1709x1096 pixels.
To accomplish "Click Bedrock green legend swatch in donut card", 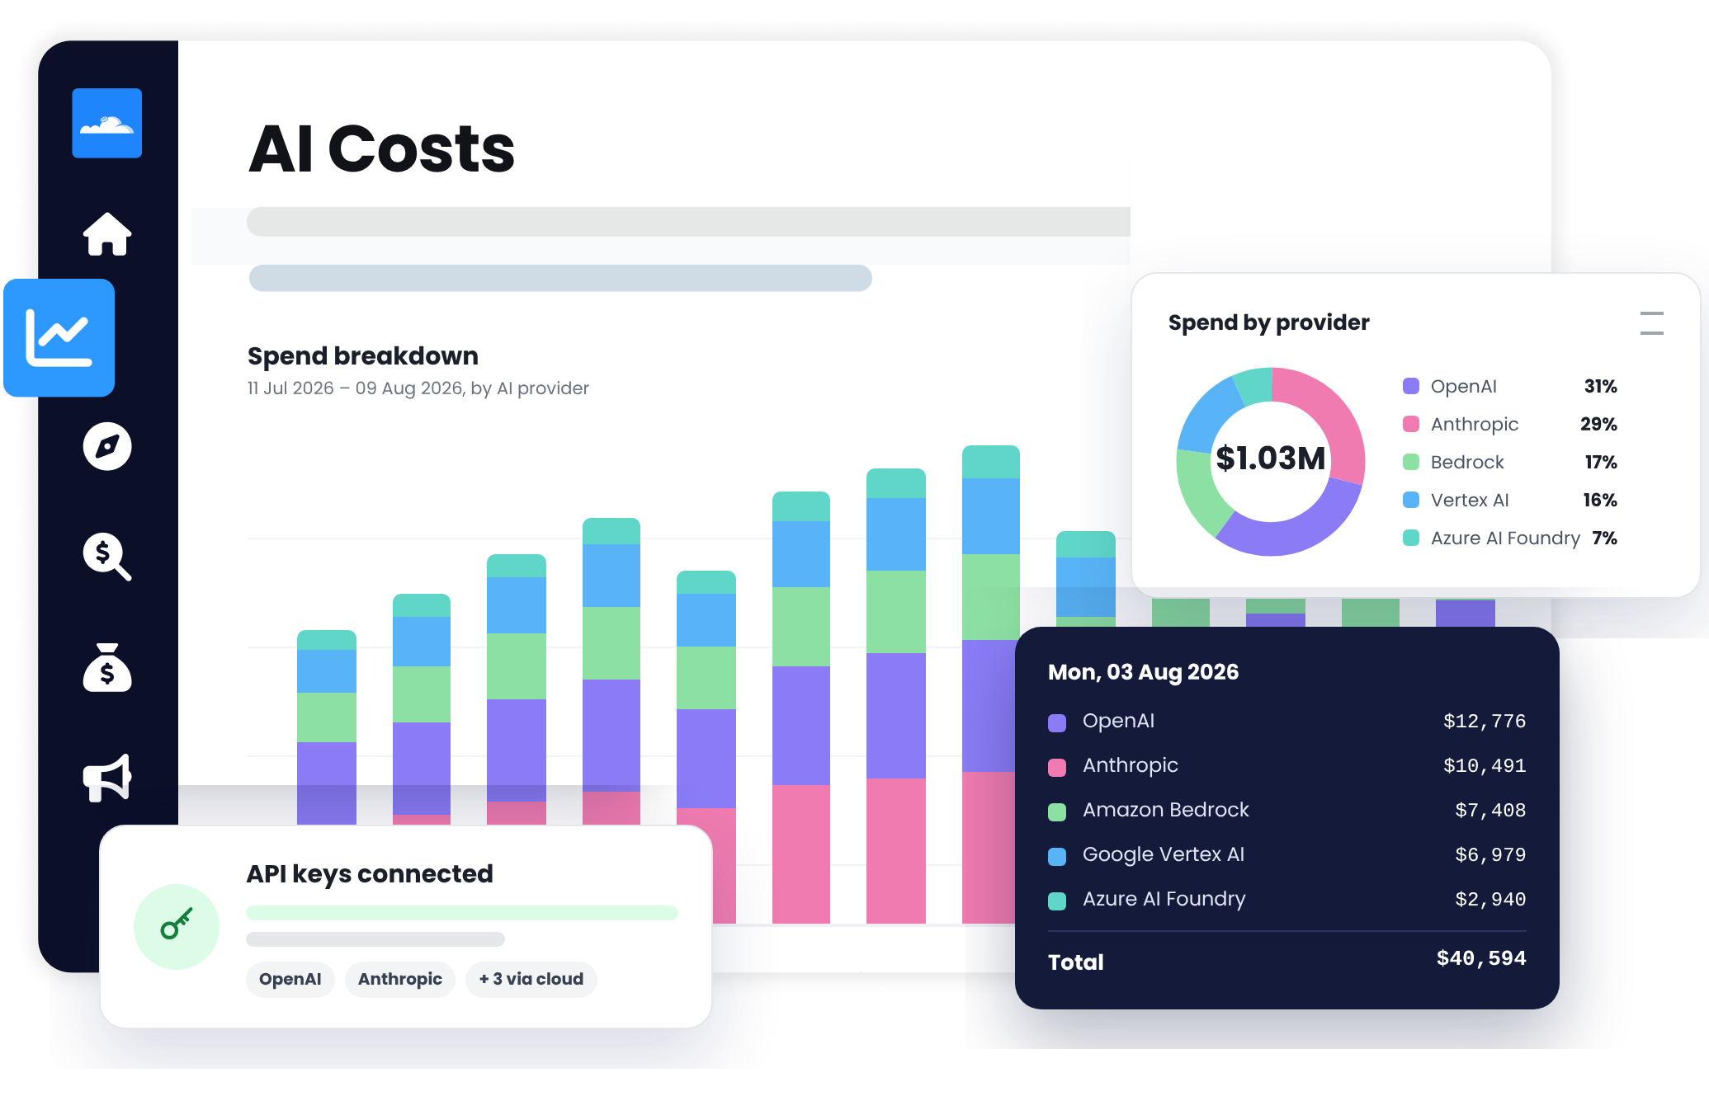I will point(1411,462).
